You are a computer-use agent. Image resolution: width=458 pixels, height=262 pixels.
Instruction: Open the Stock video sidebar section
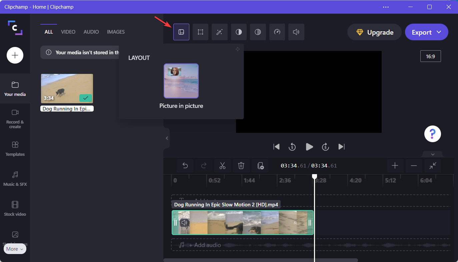coord(15,208)
